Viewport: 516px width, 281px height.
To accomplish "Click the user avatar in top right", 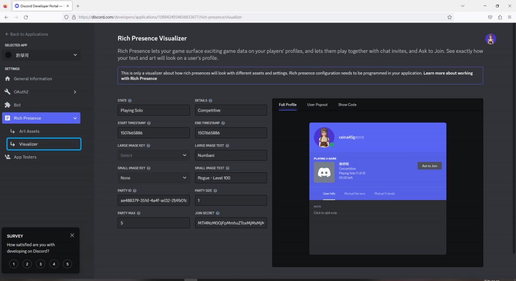I will (490, 39).
